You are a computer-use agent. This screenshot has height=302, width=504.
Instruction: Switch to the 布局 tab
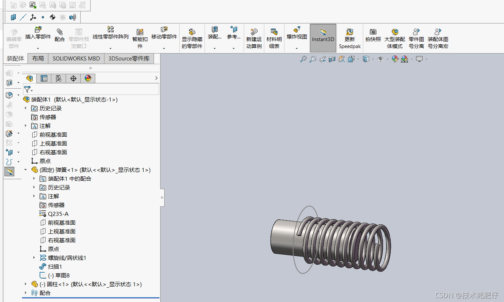click(x=38, y=59)
